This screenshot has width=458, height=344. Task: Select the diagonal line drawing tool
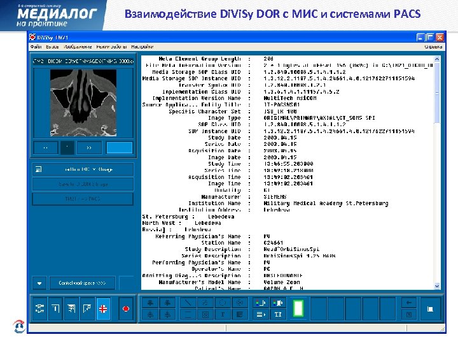point(188,303)
